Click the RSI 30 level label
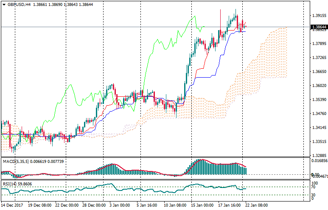Viewport: 328px width, 210px height. point(313,195)
